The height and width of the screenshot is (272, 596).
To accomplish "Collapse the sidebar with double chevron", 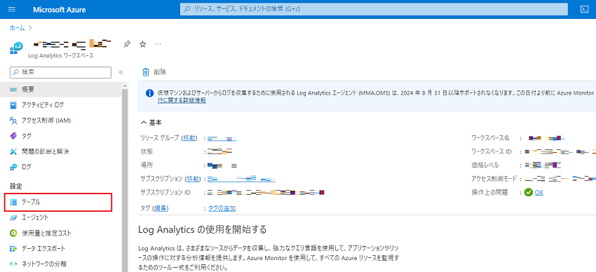I will [x=121, y=72].
